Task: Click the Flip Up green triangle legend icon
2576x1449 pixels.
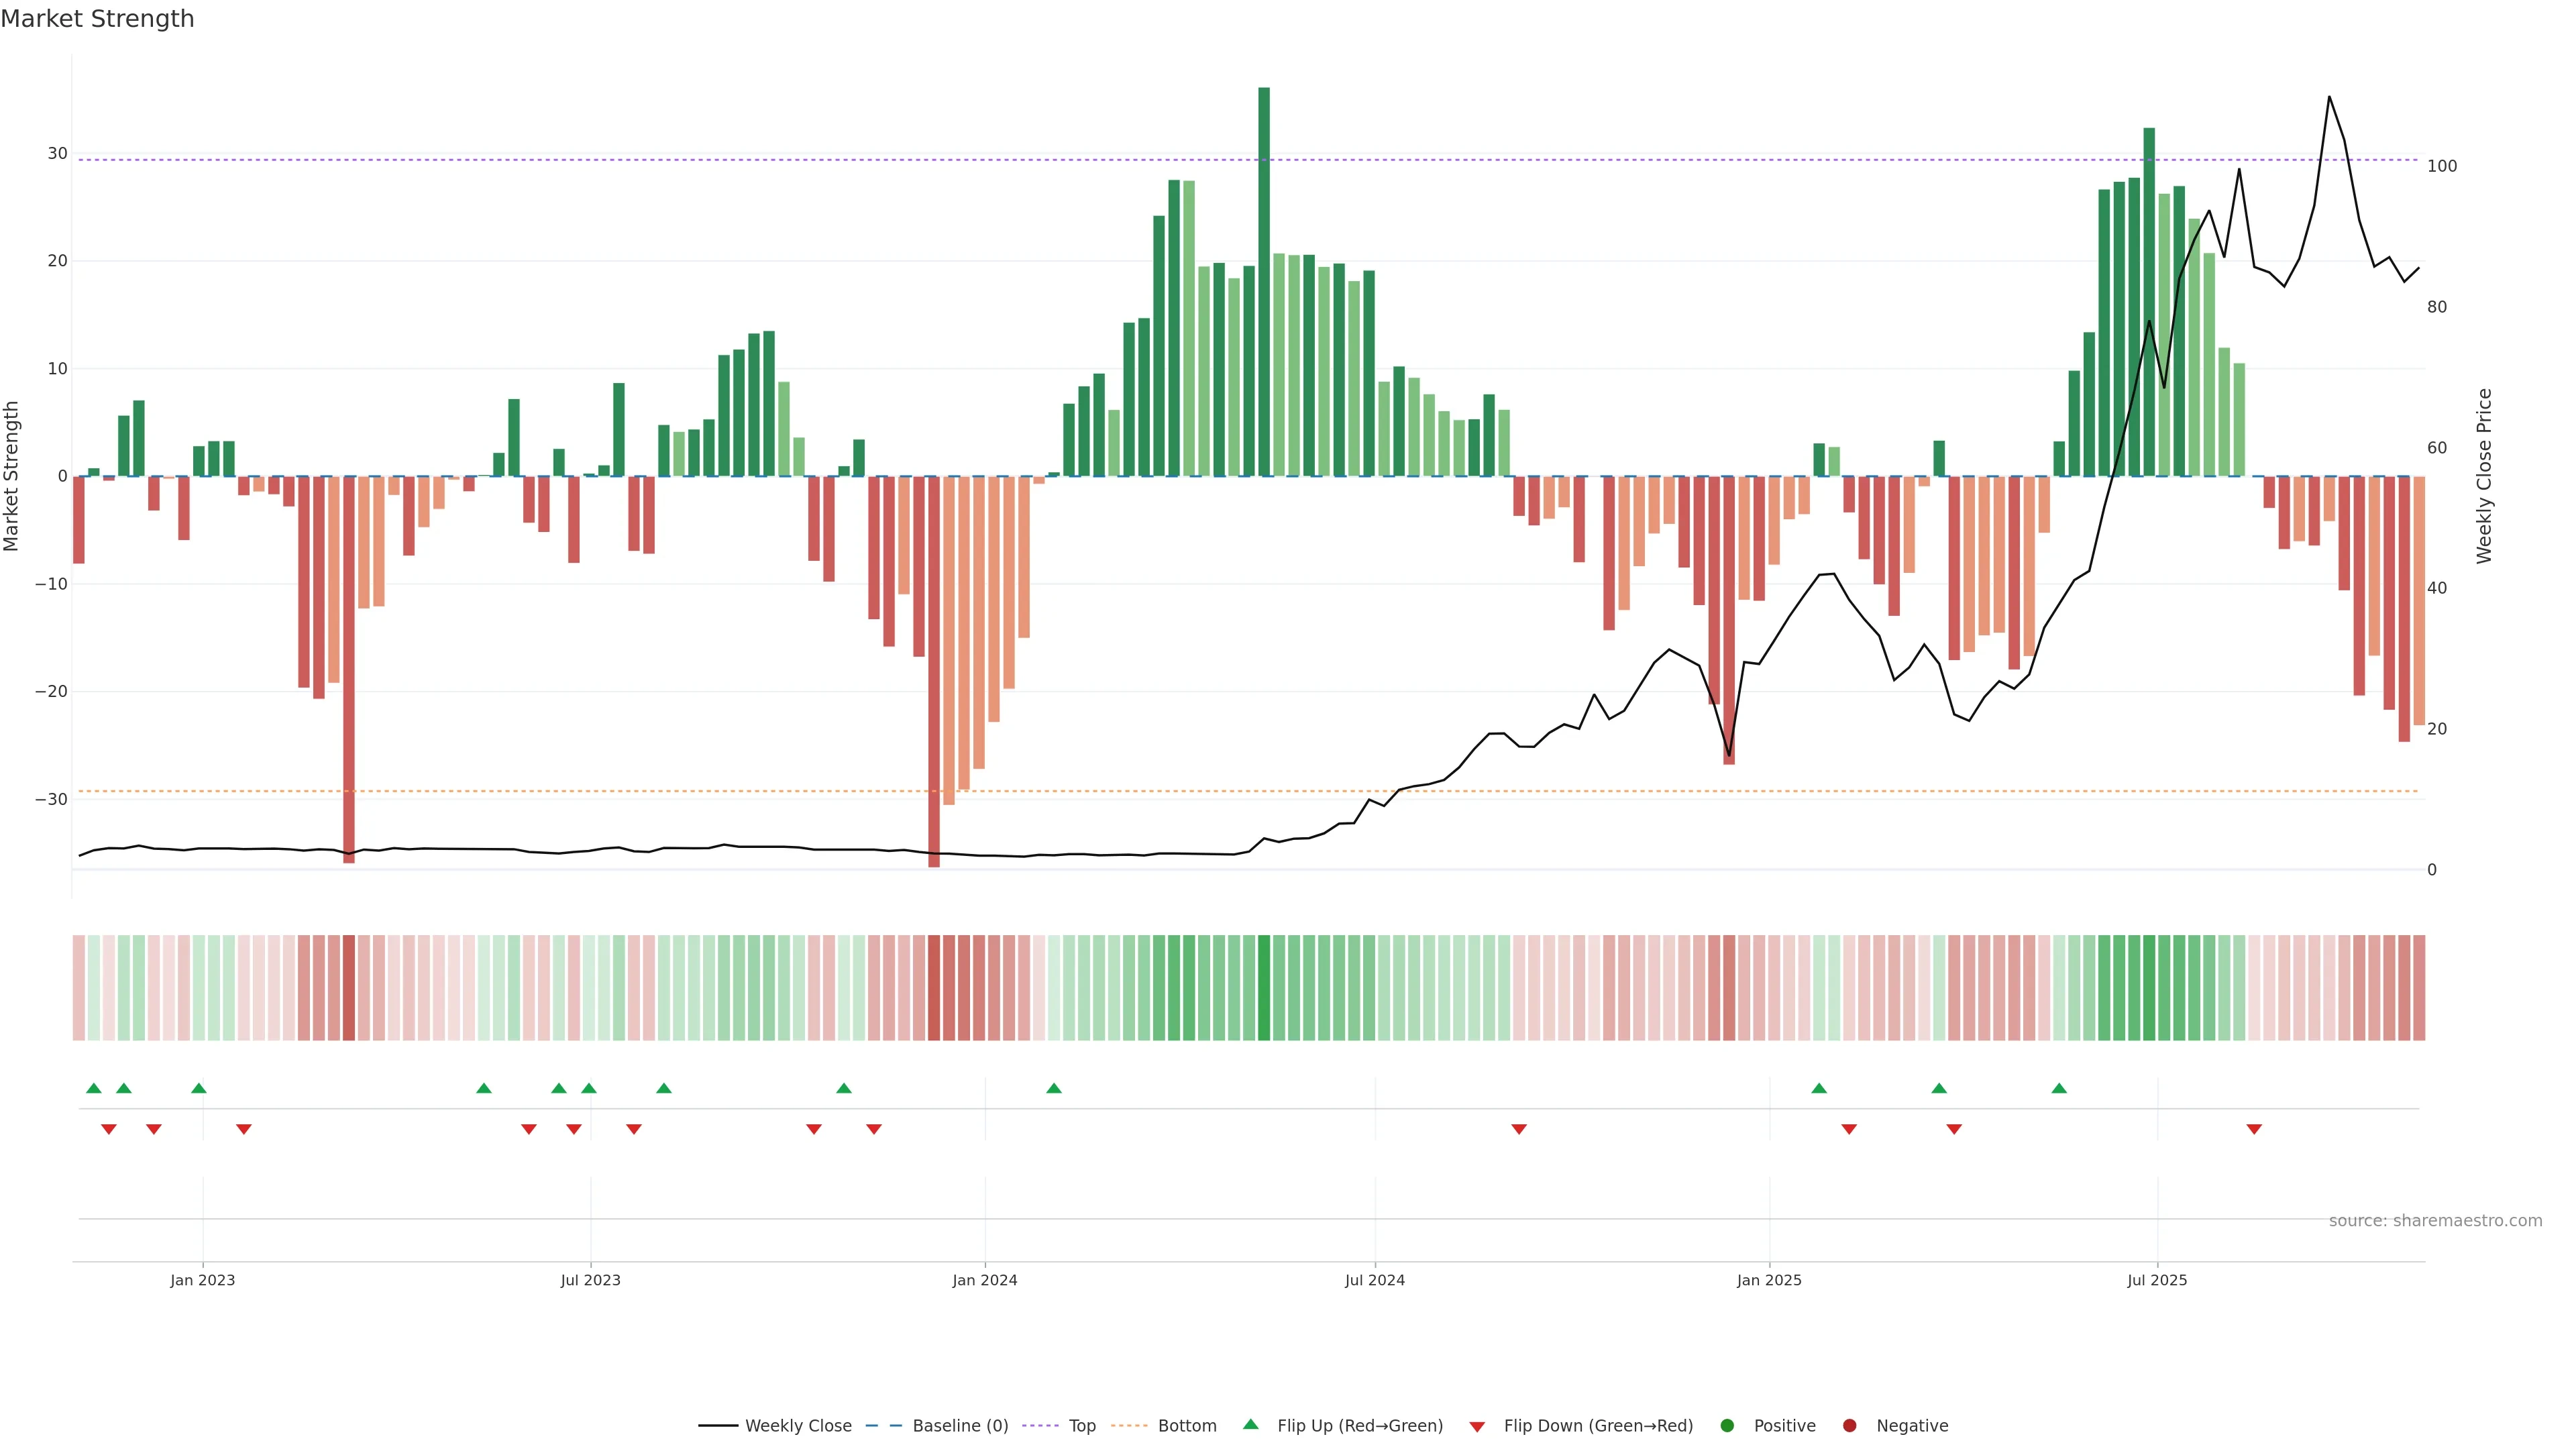Action: [1250, 1424]
